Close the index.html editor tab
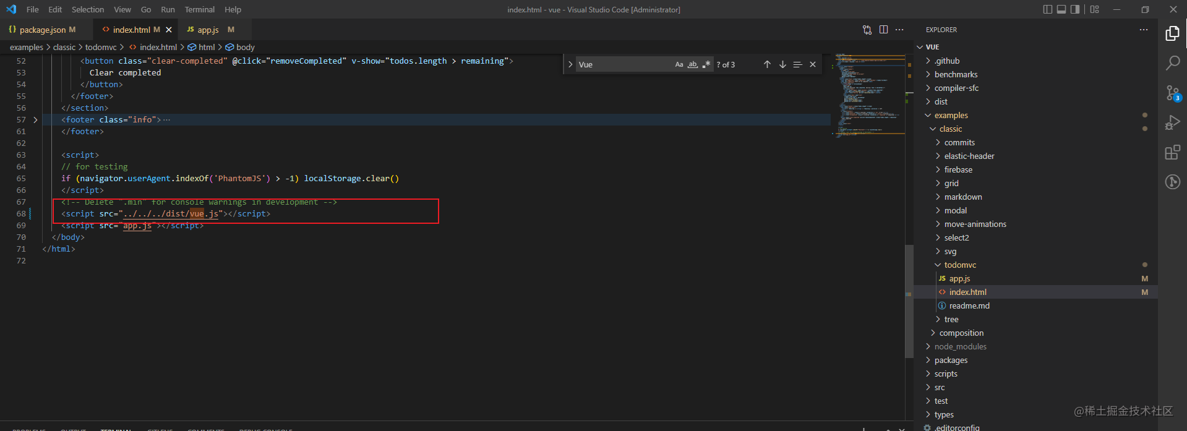This screenshot has width=1187, height=431. coord(169,30)
